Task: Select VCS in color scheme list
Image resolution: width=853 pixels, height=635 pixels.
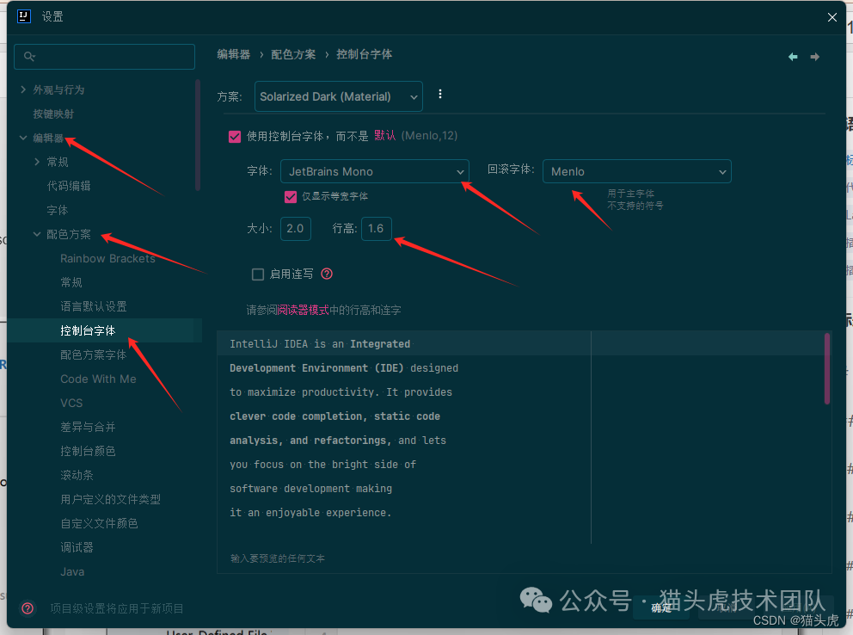Action: click(71, 403)
